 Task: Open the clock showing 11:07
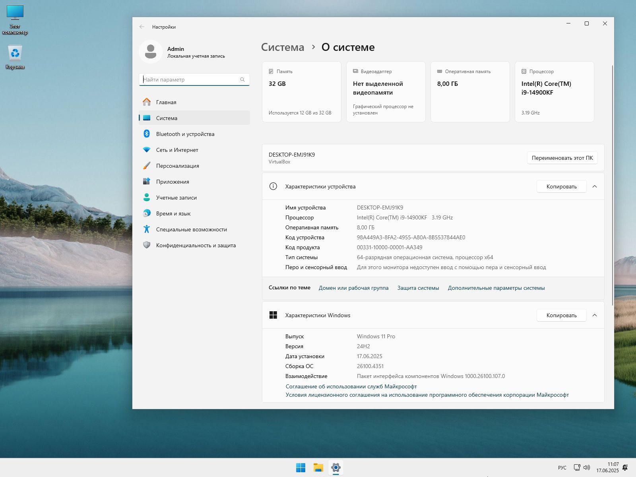607,467
